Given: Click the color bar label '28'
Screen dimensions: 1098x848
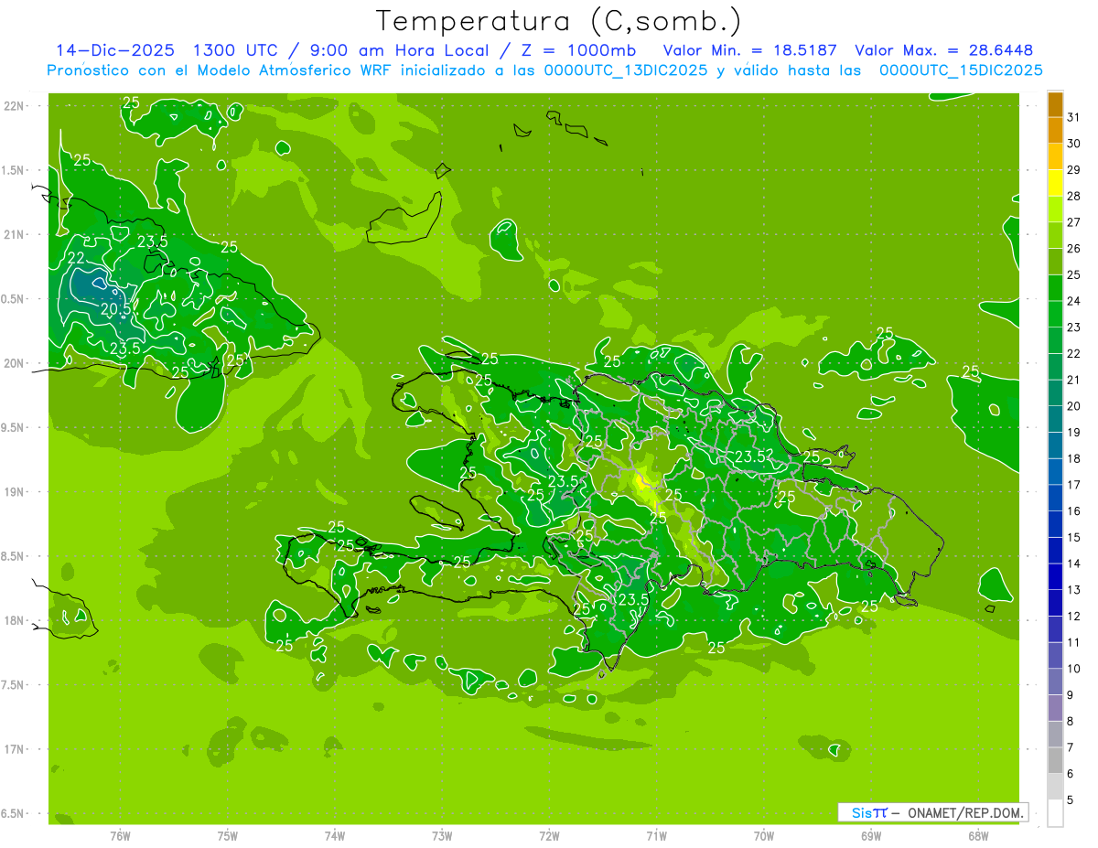Looking at the screenshot, I should click(x=1073, y=196).
